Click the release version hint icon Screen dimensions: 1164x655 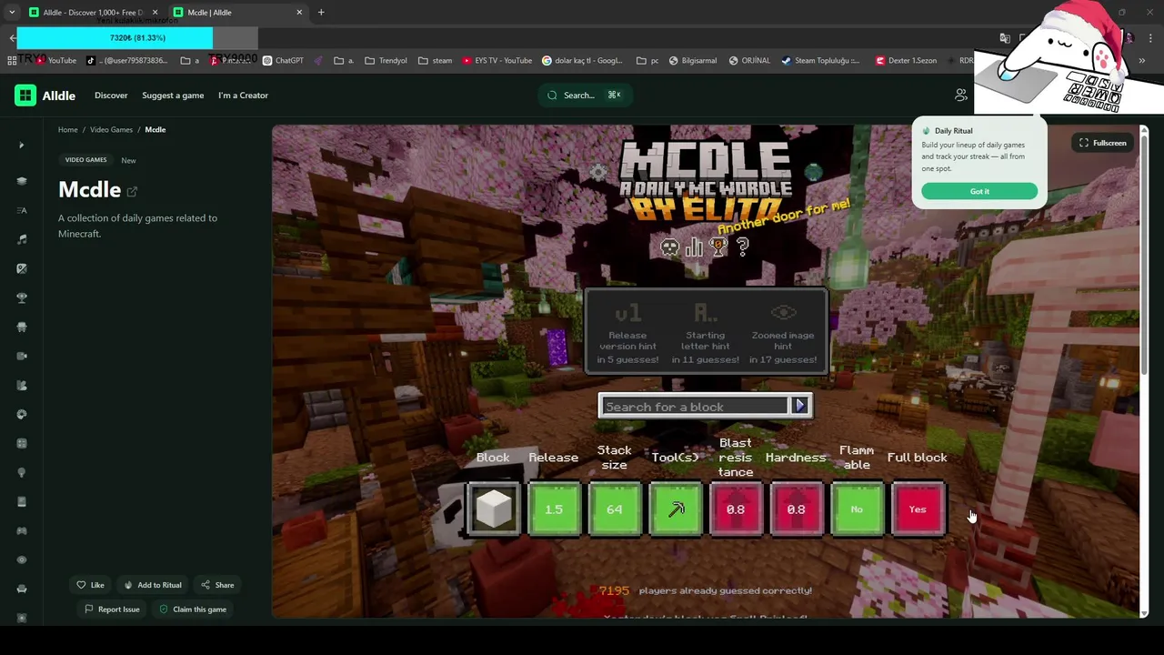point(627,313)
